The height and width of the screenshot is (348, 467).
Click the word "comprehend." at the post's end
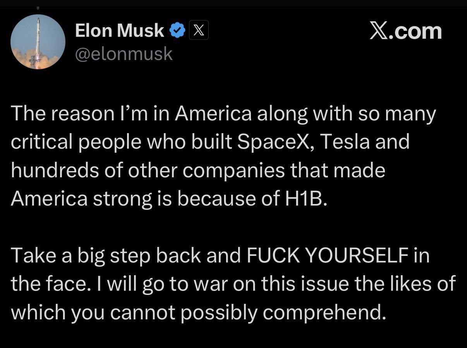coord(325,312)
